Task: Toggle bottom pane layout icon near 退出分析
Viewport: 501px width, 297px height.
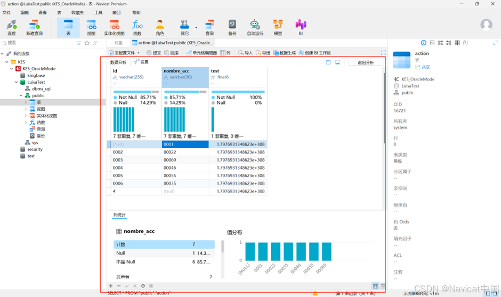Action: pos(338,62)
